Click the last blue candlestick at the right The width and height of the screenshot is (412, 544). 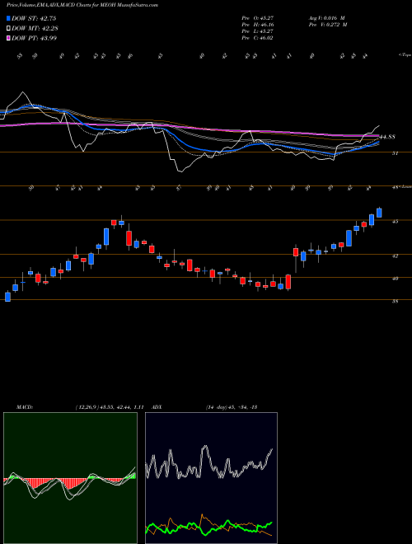click(x=379, y=213)
